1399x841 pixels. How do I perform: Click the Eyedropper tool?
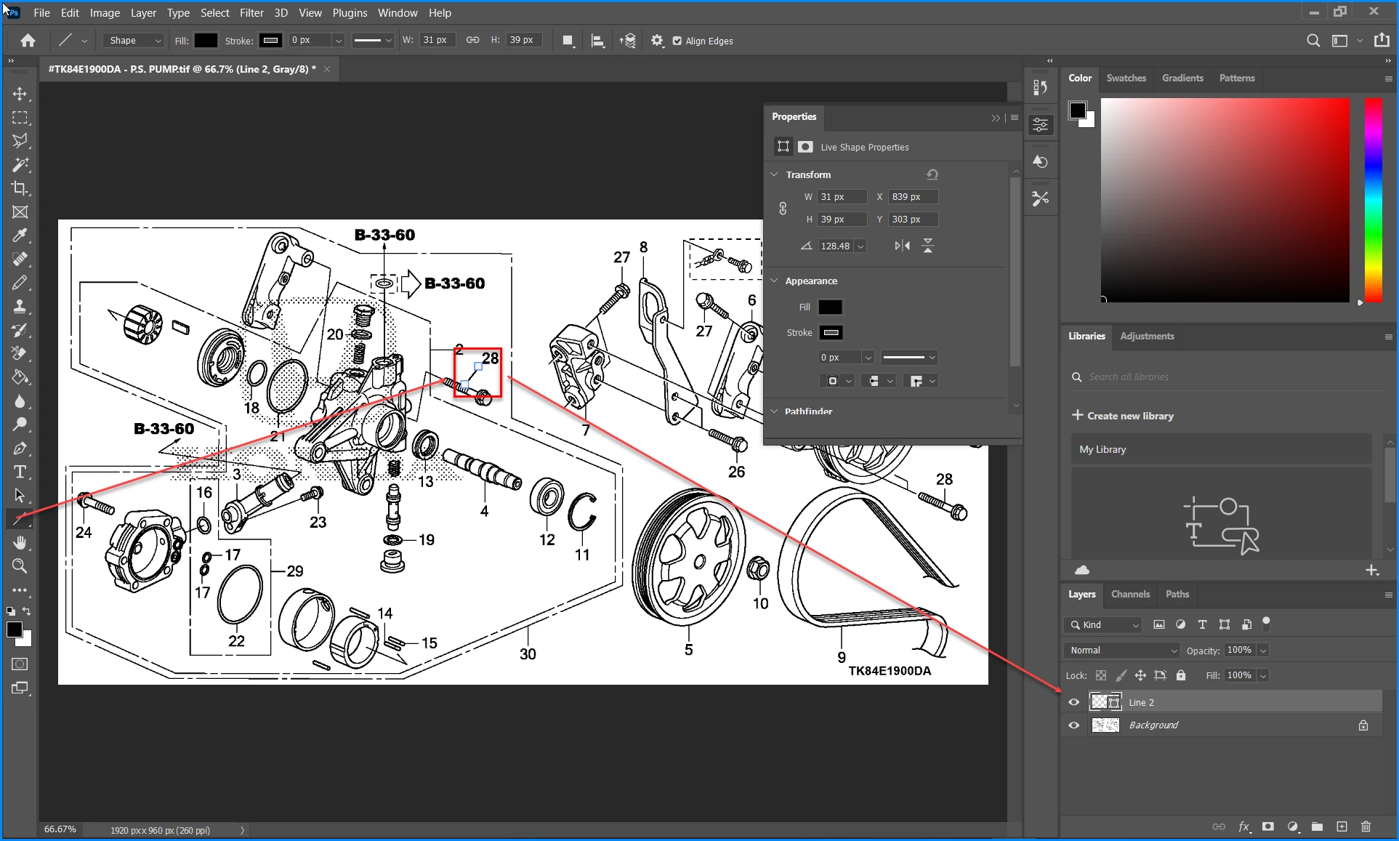(20, 236)
